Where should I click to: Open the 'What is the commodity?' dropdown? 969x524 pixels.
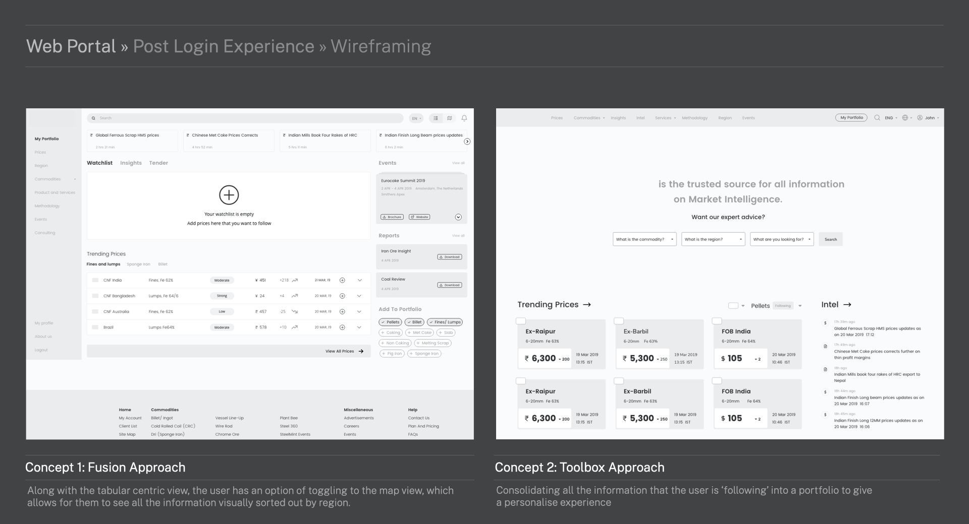[644, 239]
